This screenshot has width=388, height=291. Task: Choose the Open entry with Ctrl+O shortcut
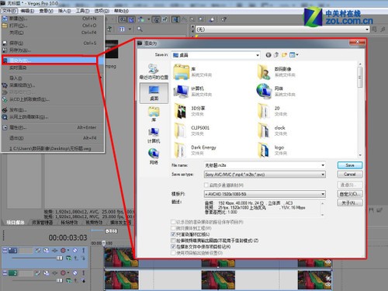53,26
